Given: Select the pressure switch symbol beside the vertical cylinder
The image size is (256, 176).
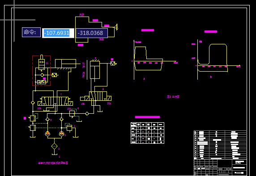Looking at the screenshot, I should click(x=113, y=63).
